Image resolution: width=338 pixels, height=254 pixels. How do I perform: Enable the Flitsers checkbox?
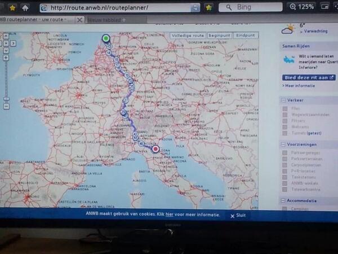click(285, 121)
